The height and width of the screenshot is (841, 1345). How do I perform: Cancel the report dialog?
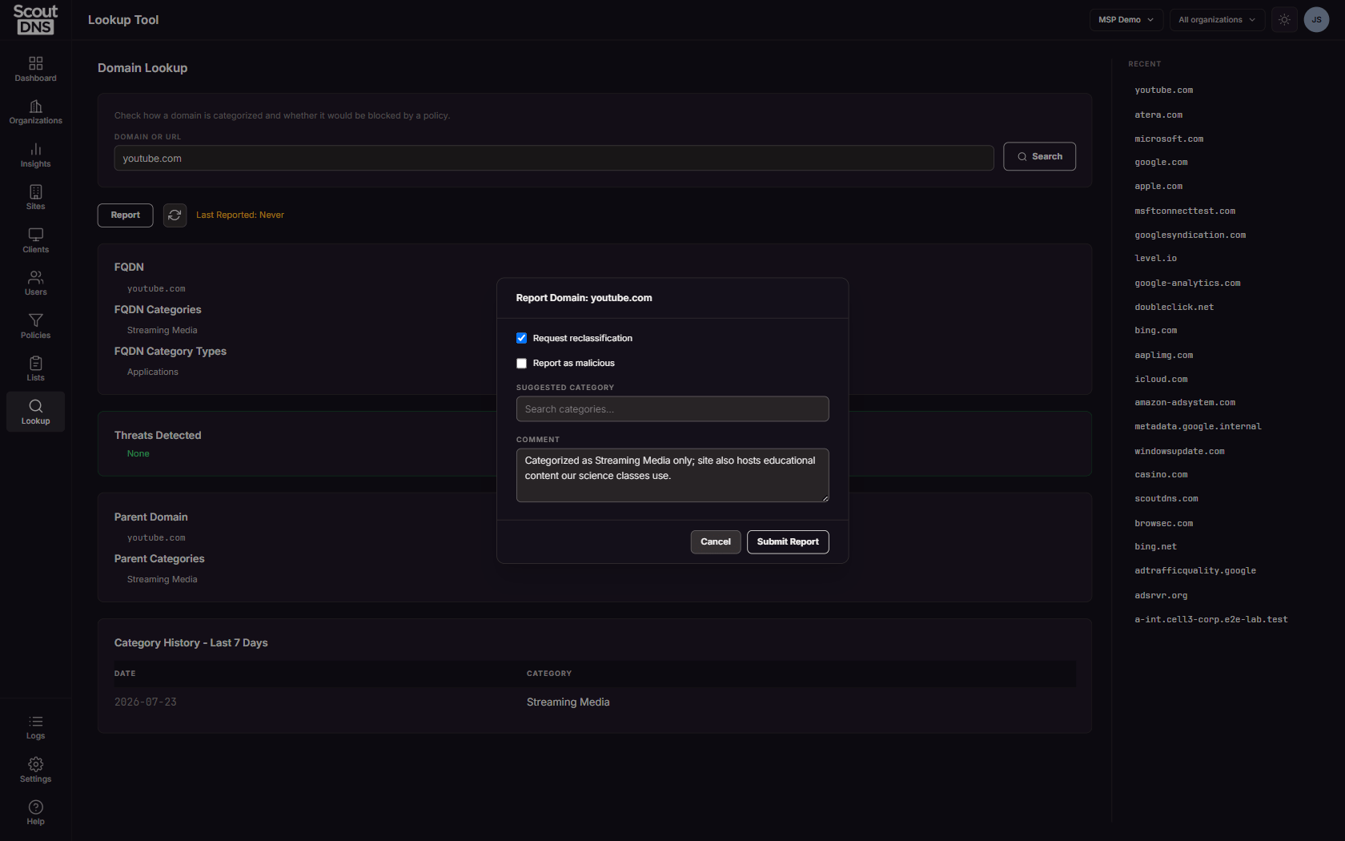[716, 541]
